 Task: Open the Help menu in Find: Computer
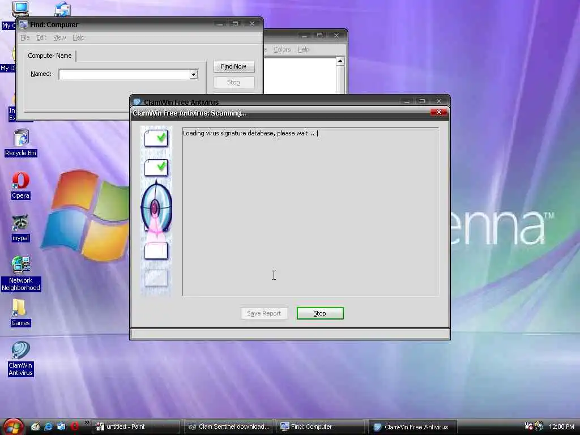78,37
